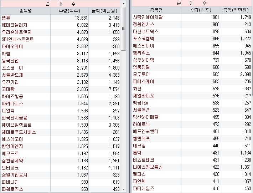Select the 아이오케이 row
The height and width of the screenshot is (193, 253).
coord(61,46)
